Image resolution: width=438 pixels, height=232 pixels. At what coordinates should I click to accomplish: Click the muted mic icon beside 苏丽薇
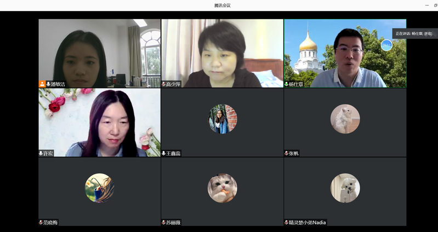pos(164,223)
